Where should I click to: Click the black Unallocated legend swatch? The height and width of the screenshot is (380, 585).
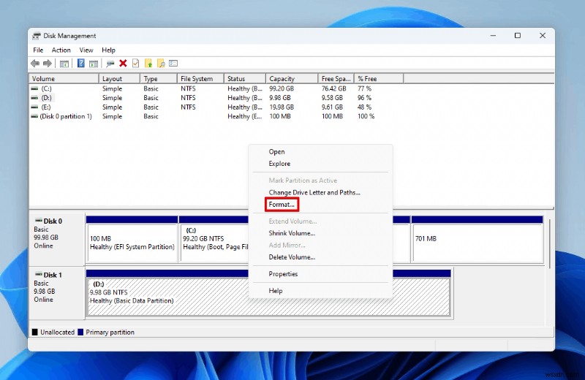pyautogui.click(x=35, y=332)
